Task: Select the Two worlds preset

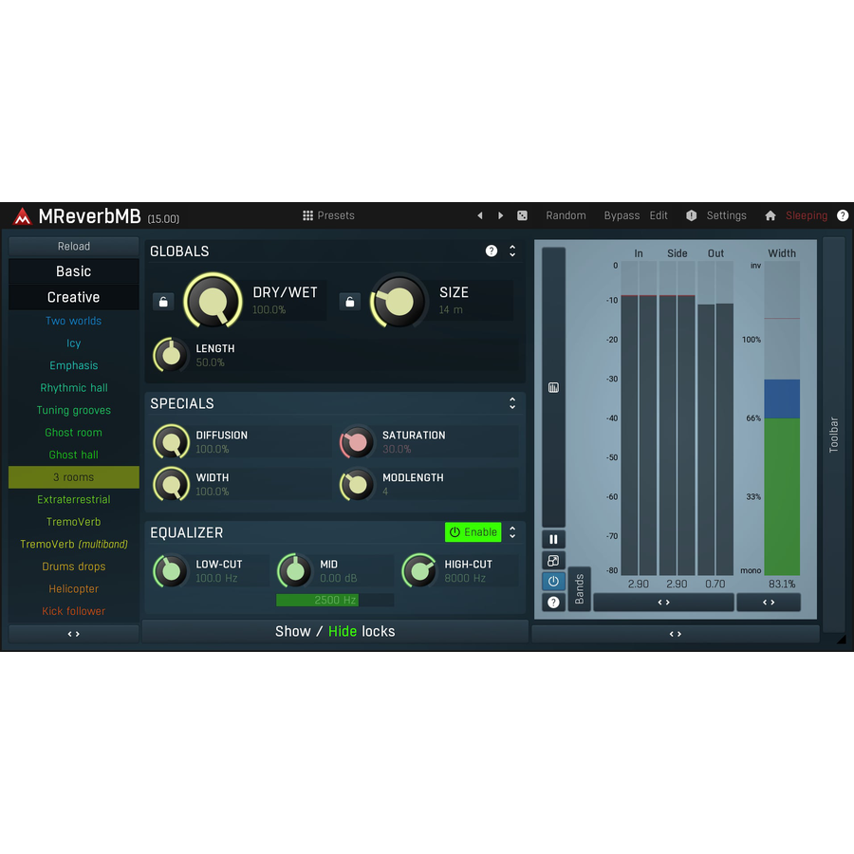Action: [73, 321]
